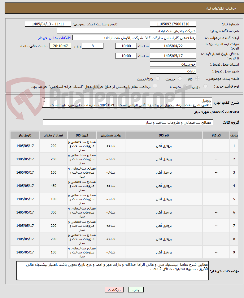Click the goods group field مصالح ساختمانی
The image size is (244, 298).
click(128, 123)
